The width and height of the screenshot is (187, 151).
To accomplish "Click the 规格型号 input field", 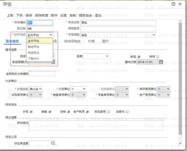I will 118,29.
